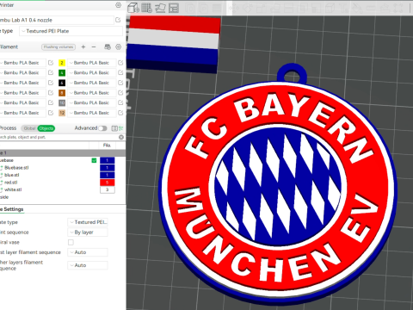This screenshot has height=310, width=413.
Task: Open the Printer section settings gear
Action: click(118, 5)
